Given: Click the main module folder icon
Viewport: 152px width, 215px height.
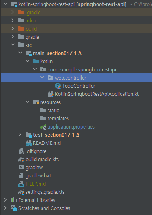Looking at the screenshot, I should [29, 53].
